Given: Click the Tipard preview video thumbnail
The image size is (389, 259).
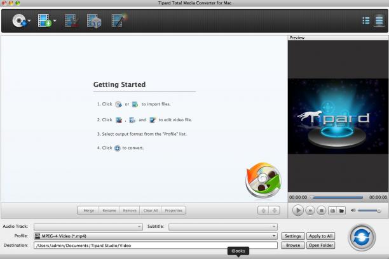Looking at the screenshot, I should [x=338, y=116].
